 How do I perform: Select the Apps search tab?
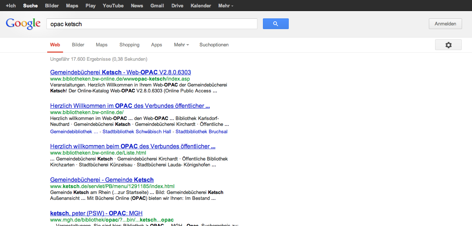pyautogui.click(x=156, y=45)
